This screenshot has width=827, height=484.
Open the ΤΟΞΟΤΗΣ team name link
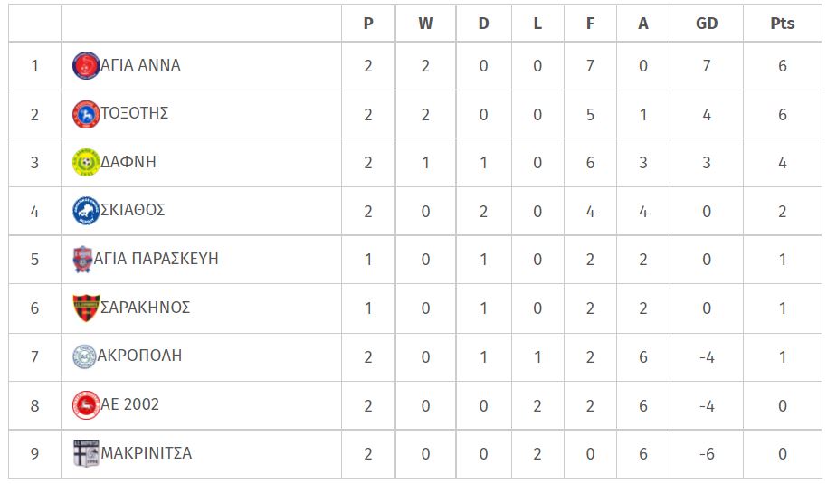135,113
